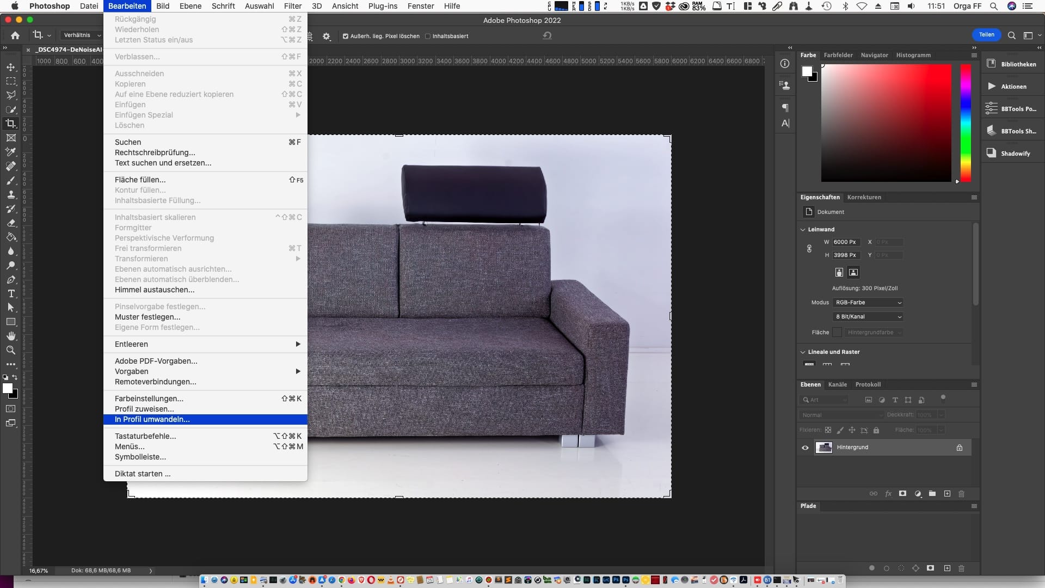The image size is (1045, 588).
Task: Click the Shadowify plugin icon
Action: click(991, 153)
